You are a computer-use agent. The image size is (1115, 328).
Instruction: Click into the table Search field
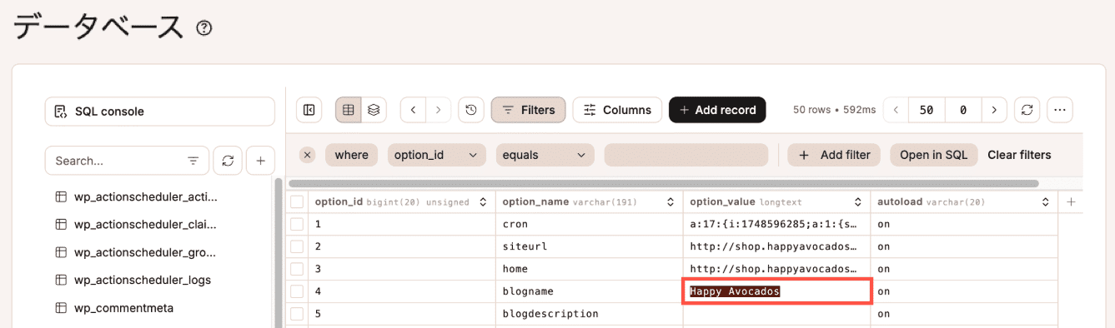click(x=118, y=161)
